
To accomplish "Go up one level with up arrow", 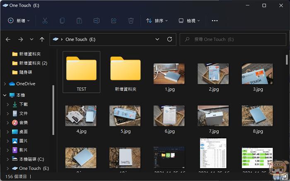I will coord(42,39).
